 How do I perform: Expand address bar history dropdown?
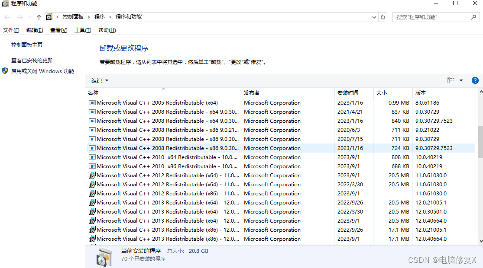tap(374, 17)
